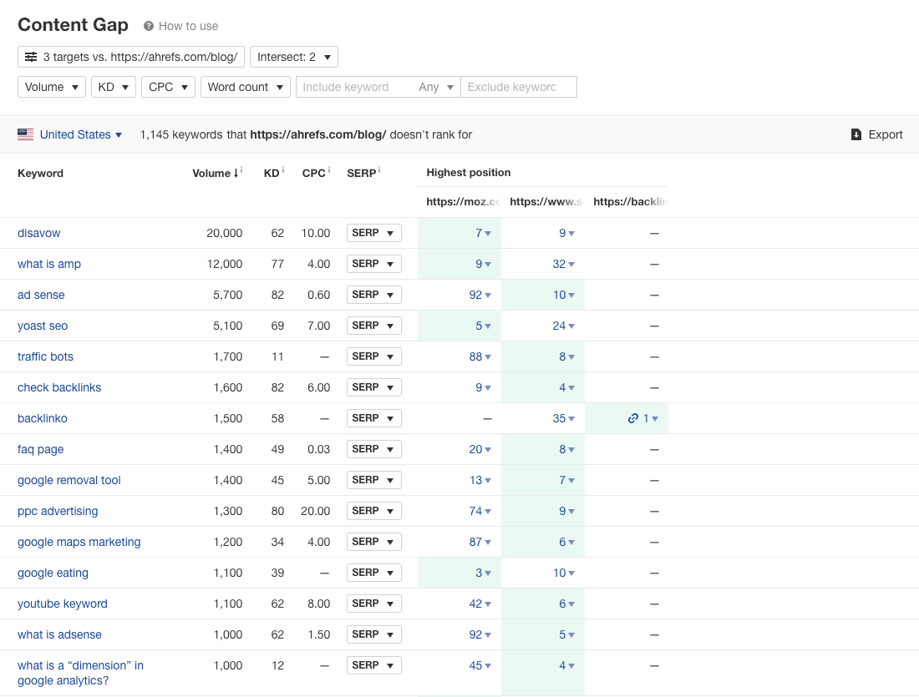
Task: Open the KD filter dropdown
Action: [x=113, y=86]
